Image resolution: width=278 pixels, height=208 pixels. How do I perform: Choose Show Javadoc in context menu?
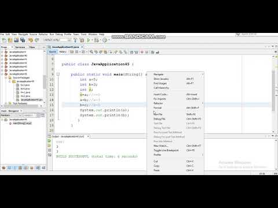(175, 79)
